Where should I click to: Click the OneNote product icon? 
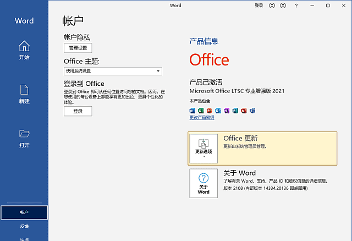tap(227, 111)
